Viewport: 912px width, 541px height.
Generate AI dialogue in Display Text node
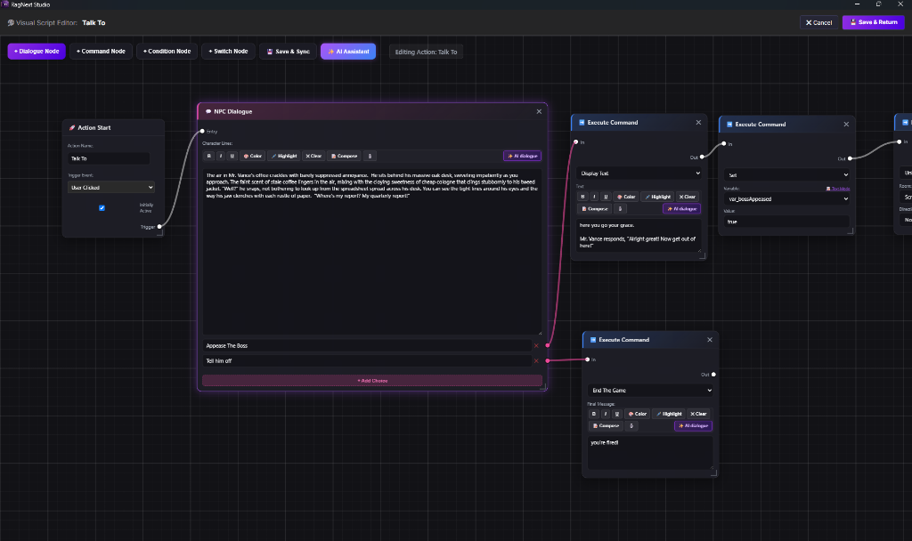pyautogui.click(x=681, y=208)
